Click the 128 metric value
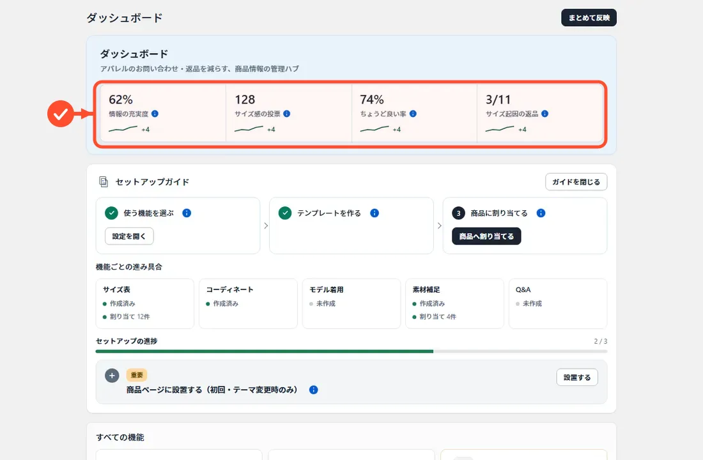The height and width of the screenshot is (460, 703). point(245,100)
